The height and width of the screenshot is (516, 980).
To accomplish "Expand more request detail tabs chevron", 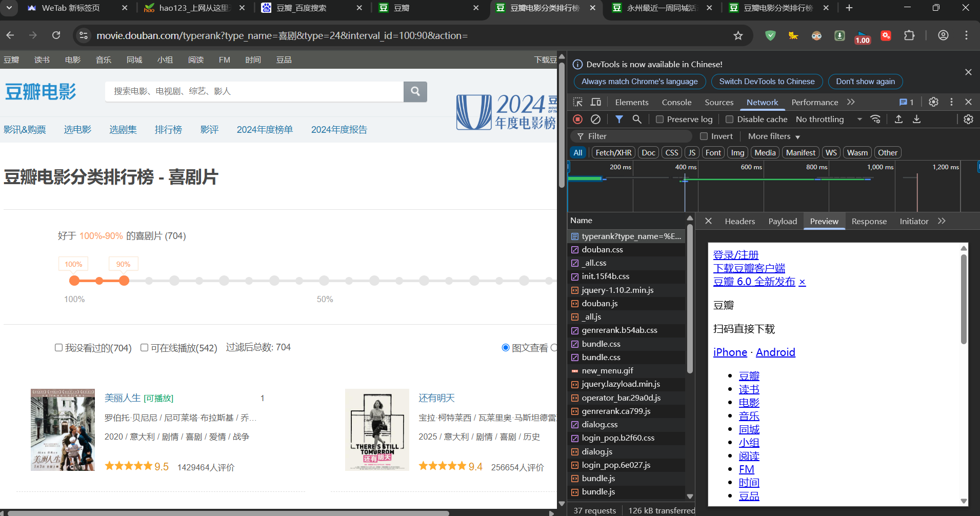I will coord(942,221).
